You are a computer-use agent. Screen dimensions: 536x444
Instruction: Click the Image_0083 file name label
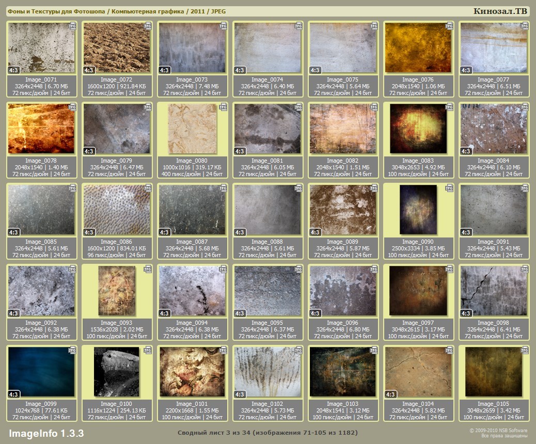click(x=418, y=161)
